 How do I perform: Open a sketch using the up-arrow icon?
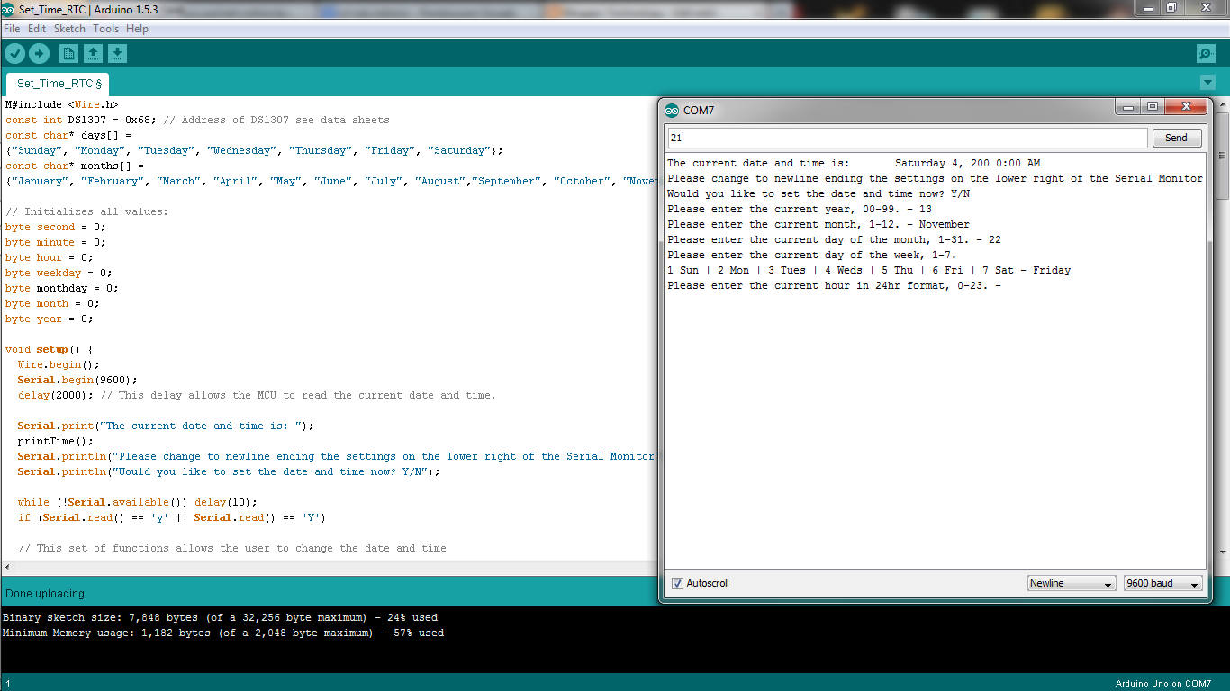(x=93, y=54)
